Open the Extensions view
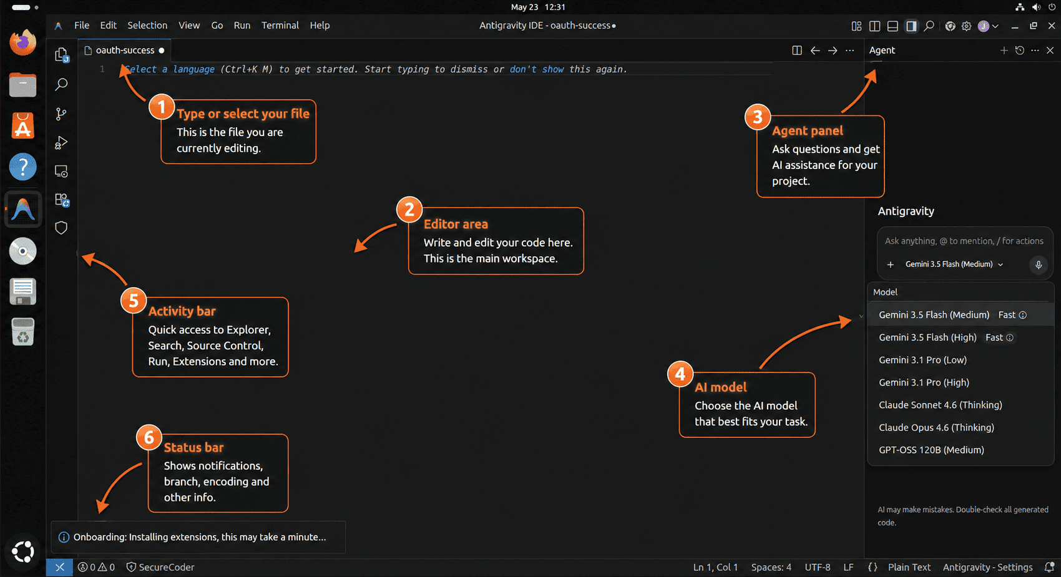 [61, 200]
